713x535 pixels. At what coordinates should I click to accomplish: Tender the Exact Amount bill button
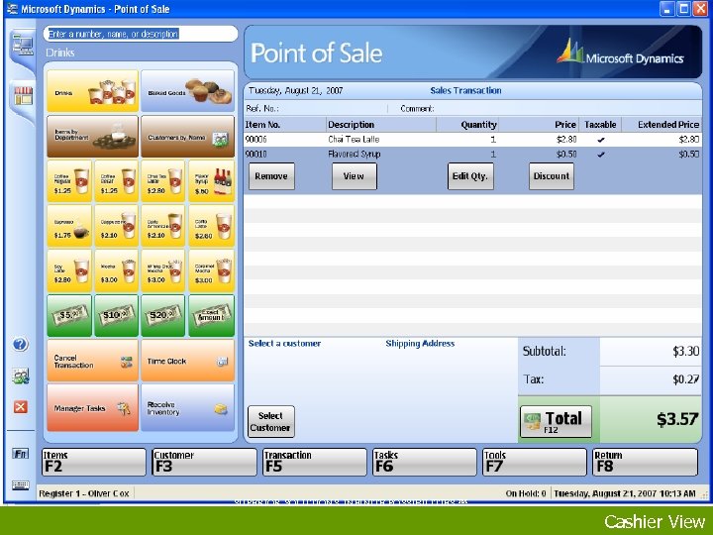211,316
